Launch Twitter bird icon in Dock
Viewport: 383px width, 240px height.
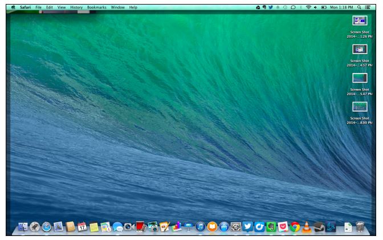pos(248,227)
